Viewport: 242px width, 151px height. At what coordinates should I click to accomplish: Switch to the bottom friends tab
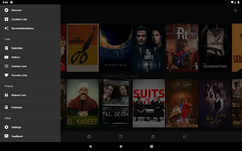(x=185, y=136)
